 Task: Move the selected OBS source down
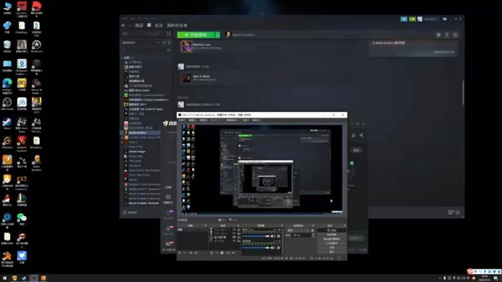click(x=233, y=253)
